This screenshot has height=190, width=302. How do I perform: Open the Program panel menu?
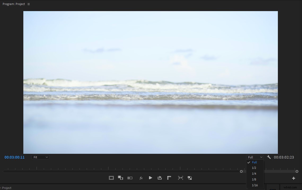[28, 4]
